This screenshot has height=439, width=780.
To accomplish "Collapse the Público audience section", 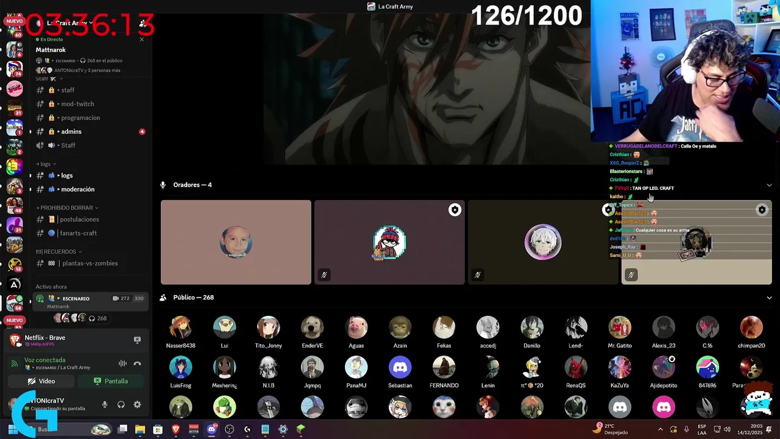I will [x=769, y=298].
